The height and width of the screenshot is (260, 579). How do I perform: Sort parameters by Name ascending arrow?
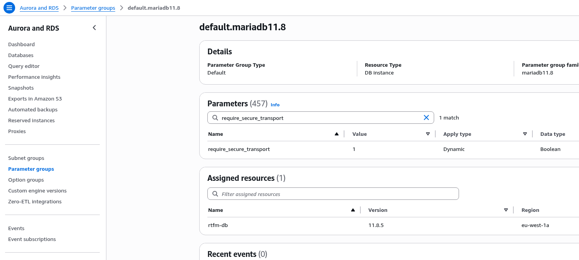click(x=337, y=134)
